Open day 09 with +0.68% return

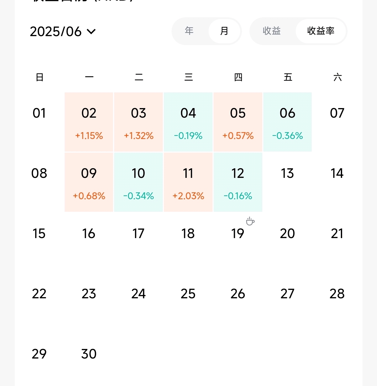pos(89,182)
